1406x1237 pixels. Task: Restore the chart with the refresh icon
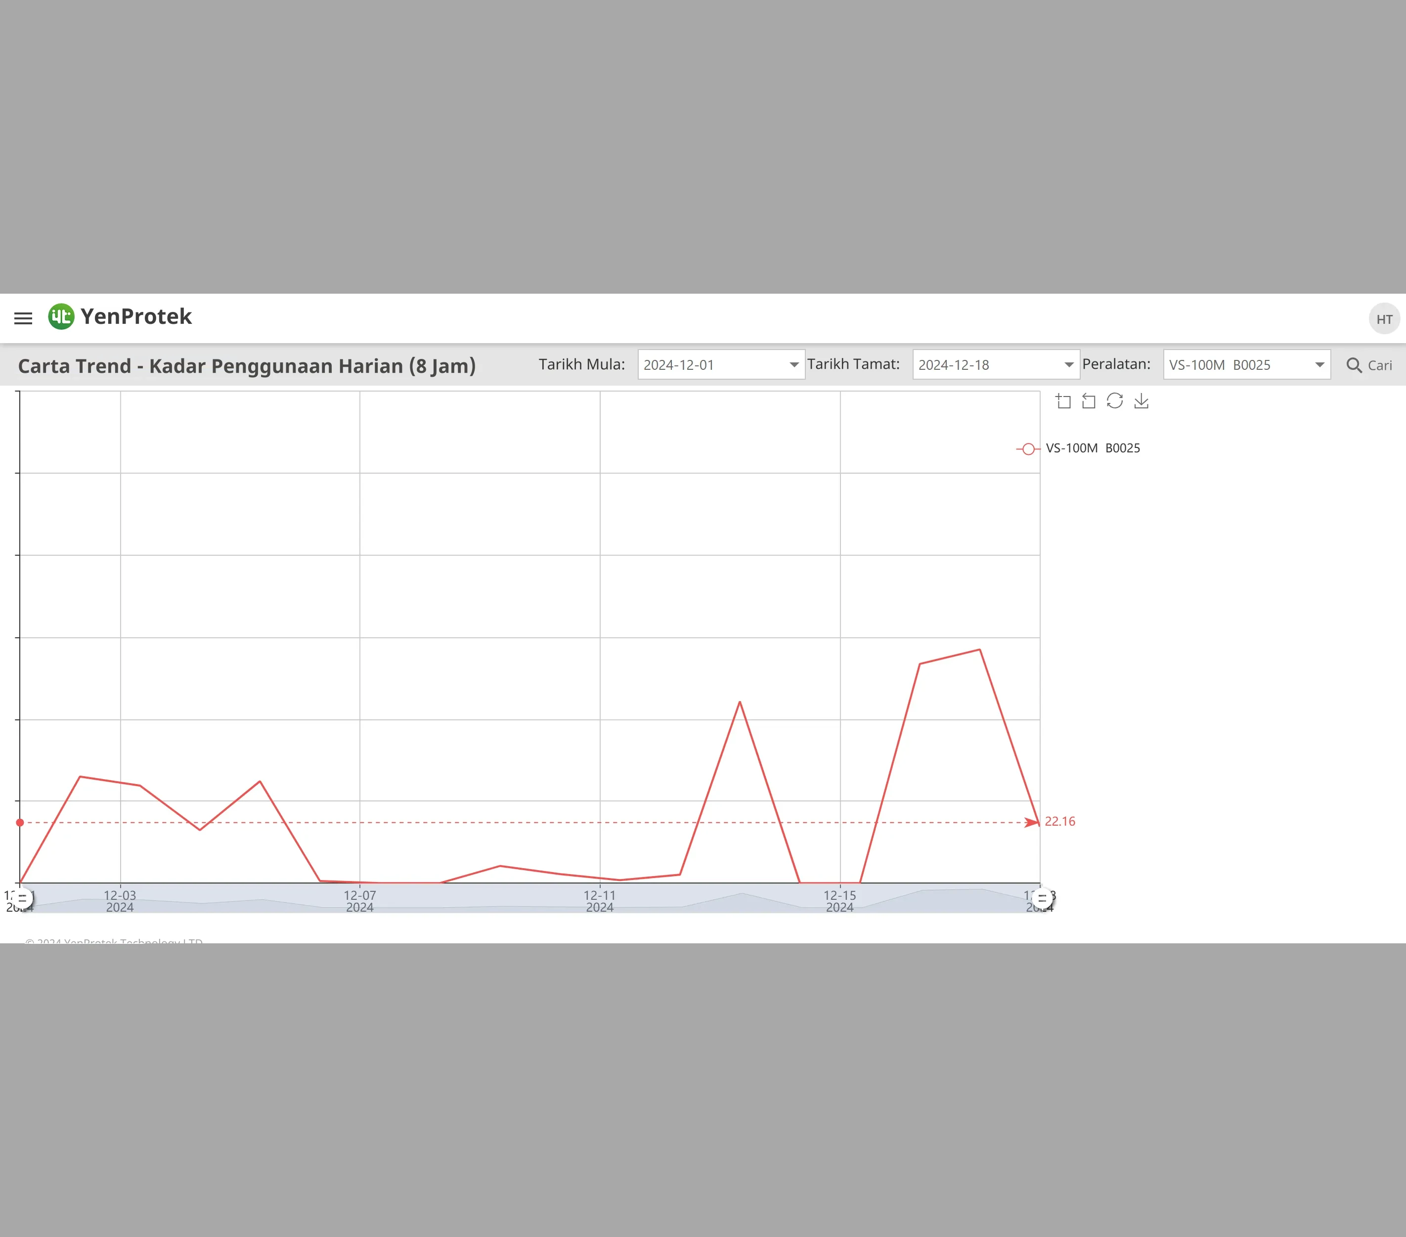[x=1115, y=401]
